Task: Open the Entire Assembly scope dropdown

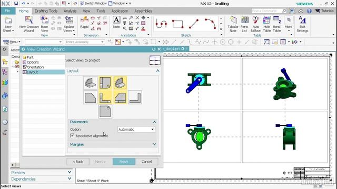Action: 85,42
